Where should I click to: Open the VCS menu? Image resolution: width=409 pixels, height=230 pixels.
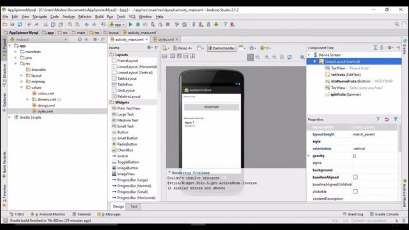pyautogui.click(x=132, y=17)
